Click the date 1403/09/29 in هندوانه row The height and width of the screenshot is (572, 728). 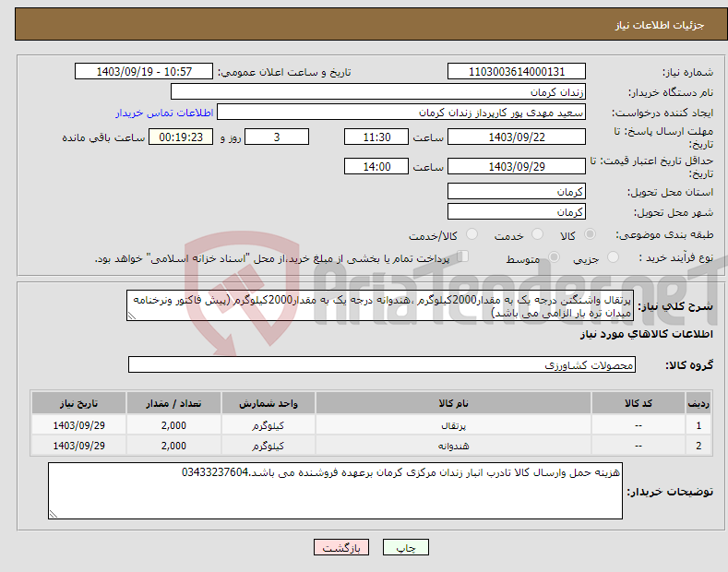click(x=79, y=446)
